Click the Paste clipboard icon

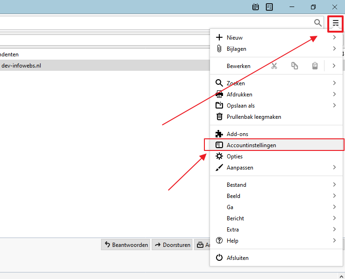pos(315,66)
